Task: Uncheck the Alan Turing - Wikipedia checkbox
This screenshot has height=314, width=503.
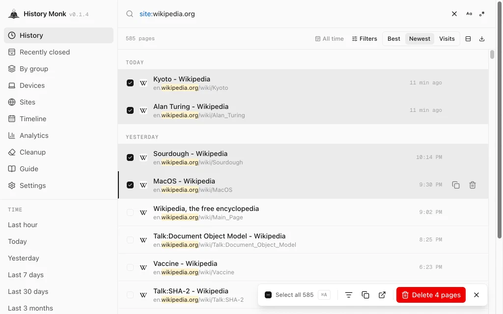Action: pos(130,110)
